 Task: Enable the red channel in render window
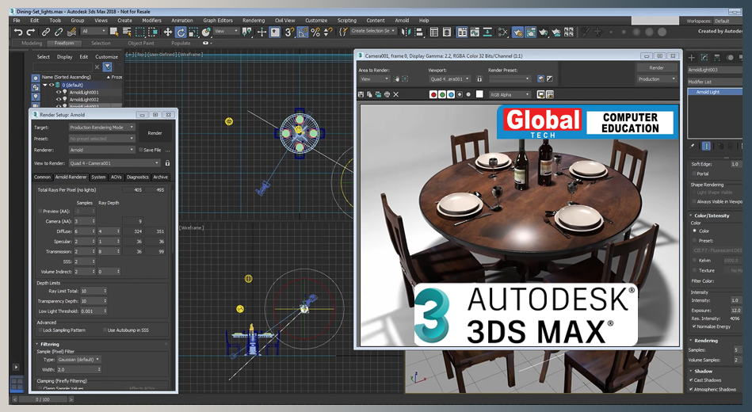[433, 94]
